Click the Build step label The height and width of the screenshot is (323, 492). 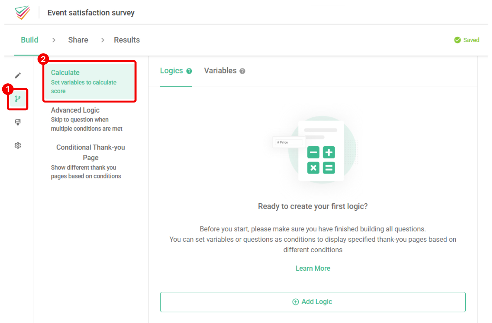[29, 40]
